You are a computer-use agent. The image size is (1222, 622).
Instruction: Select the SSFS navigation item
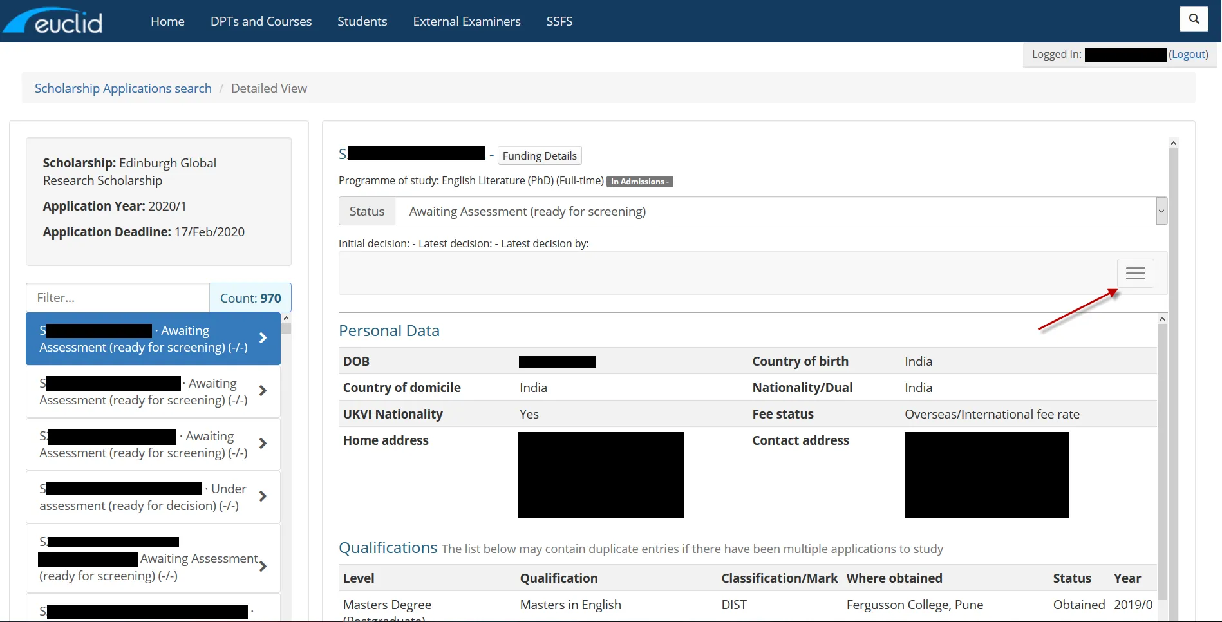559,21
